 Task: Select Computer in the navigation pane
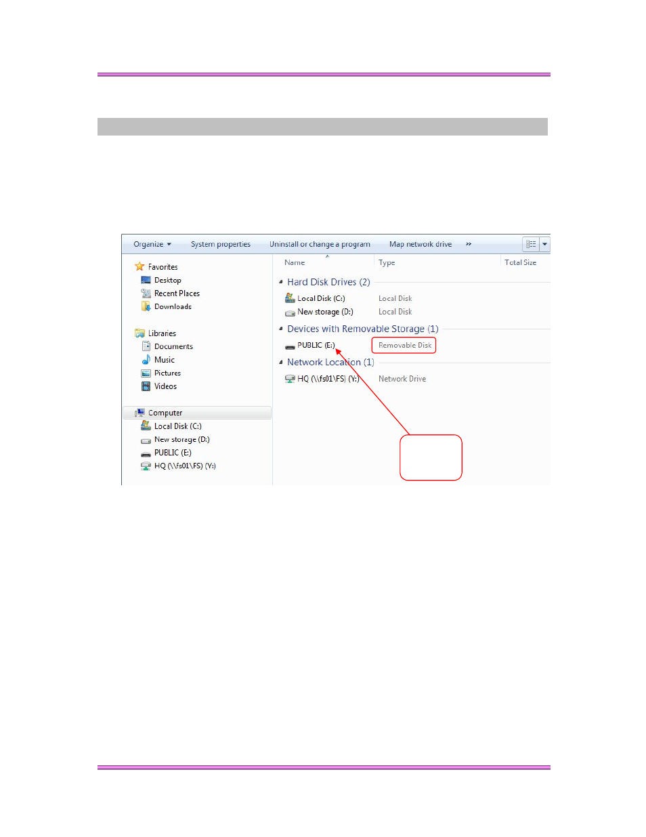coord(166,413)
